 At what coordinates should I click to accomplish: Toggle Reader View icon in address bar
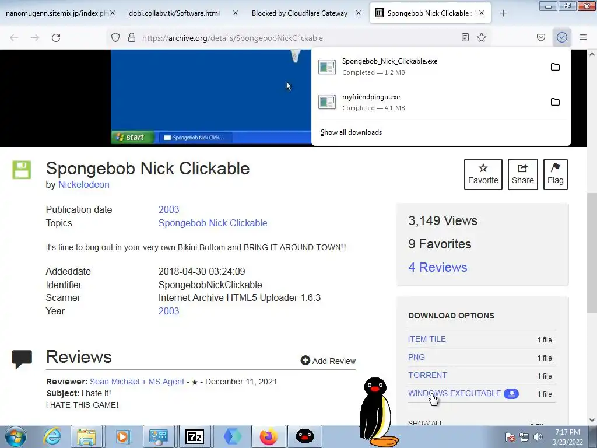point(465,37)
